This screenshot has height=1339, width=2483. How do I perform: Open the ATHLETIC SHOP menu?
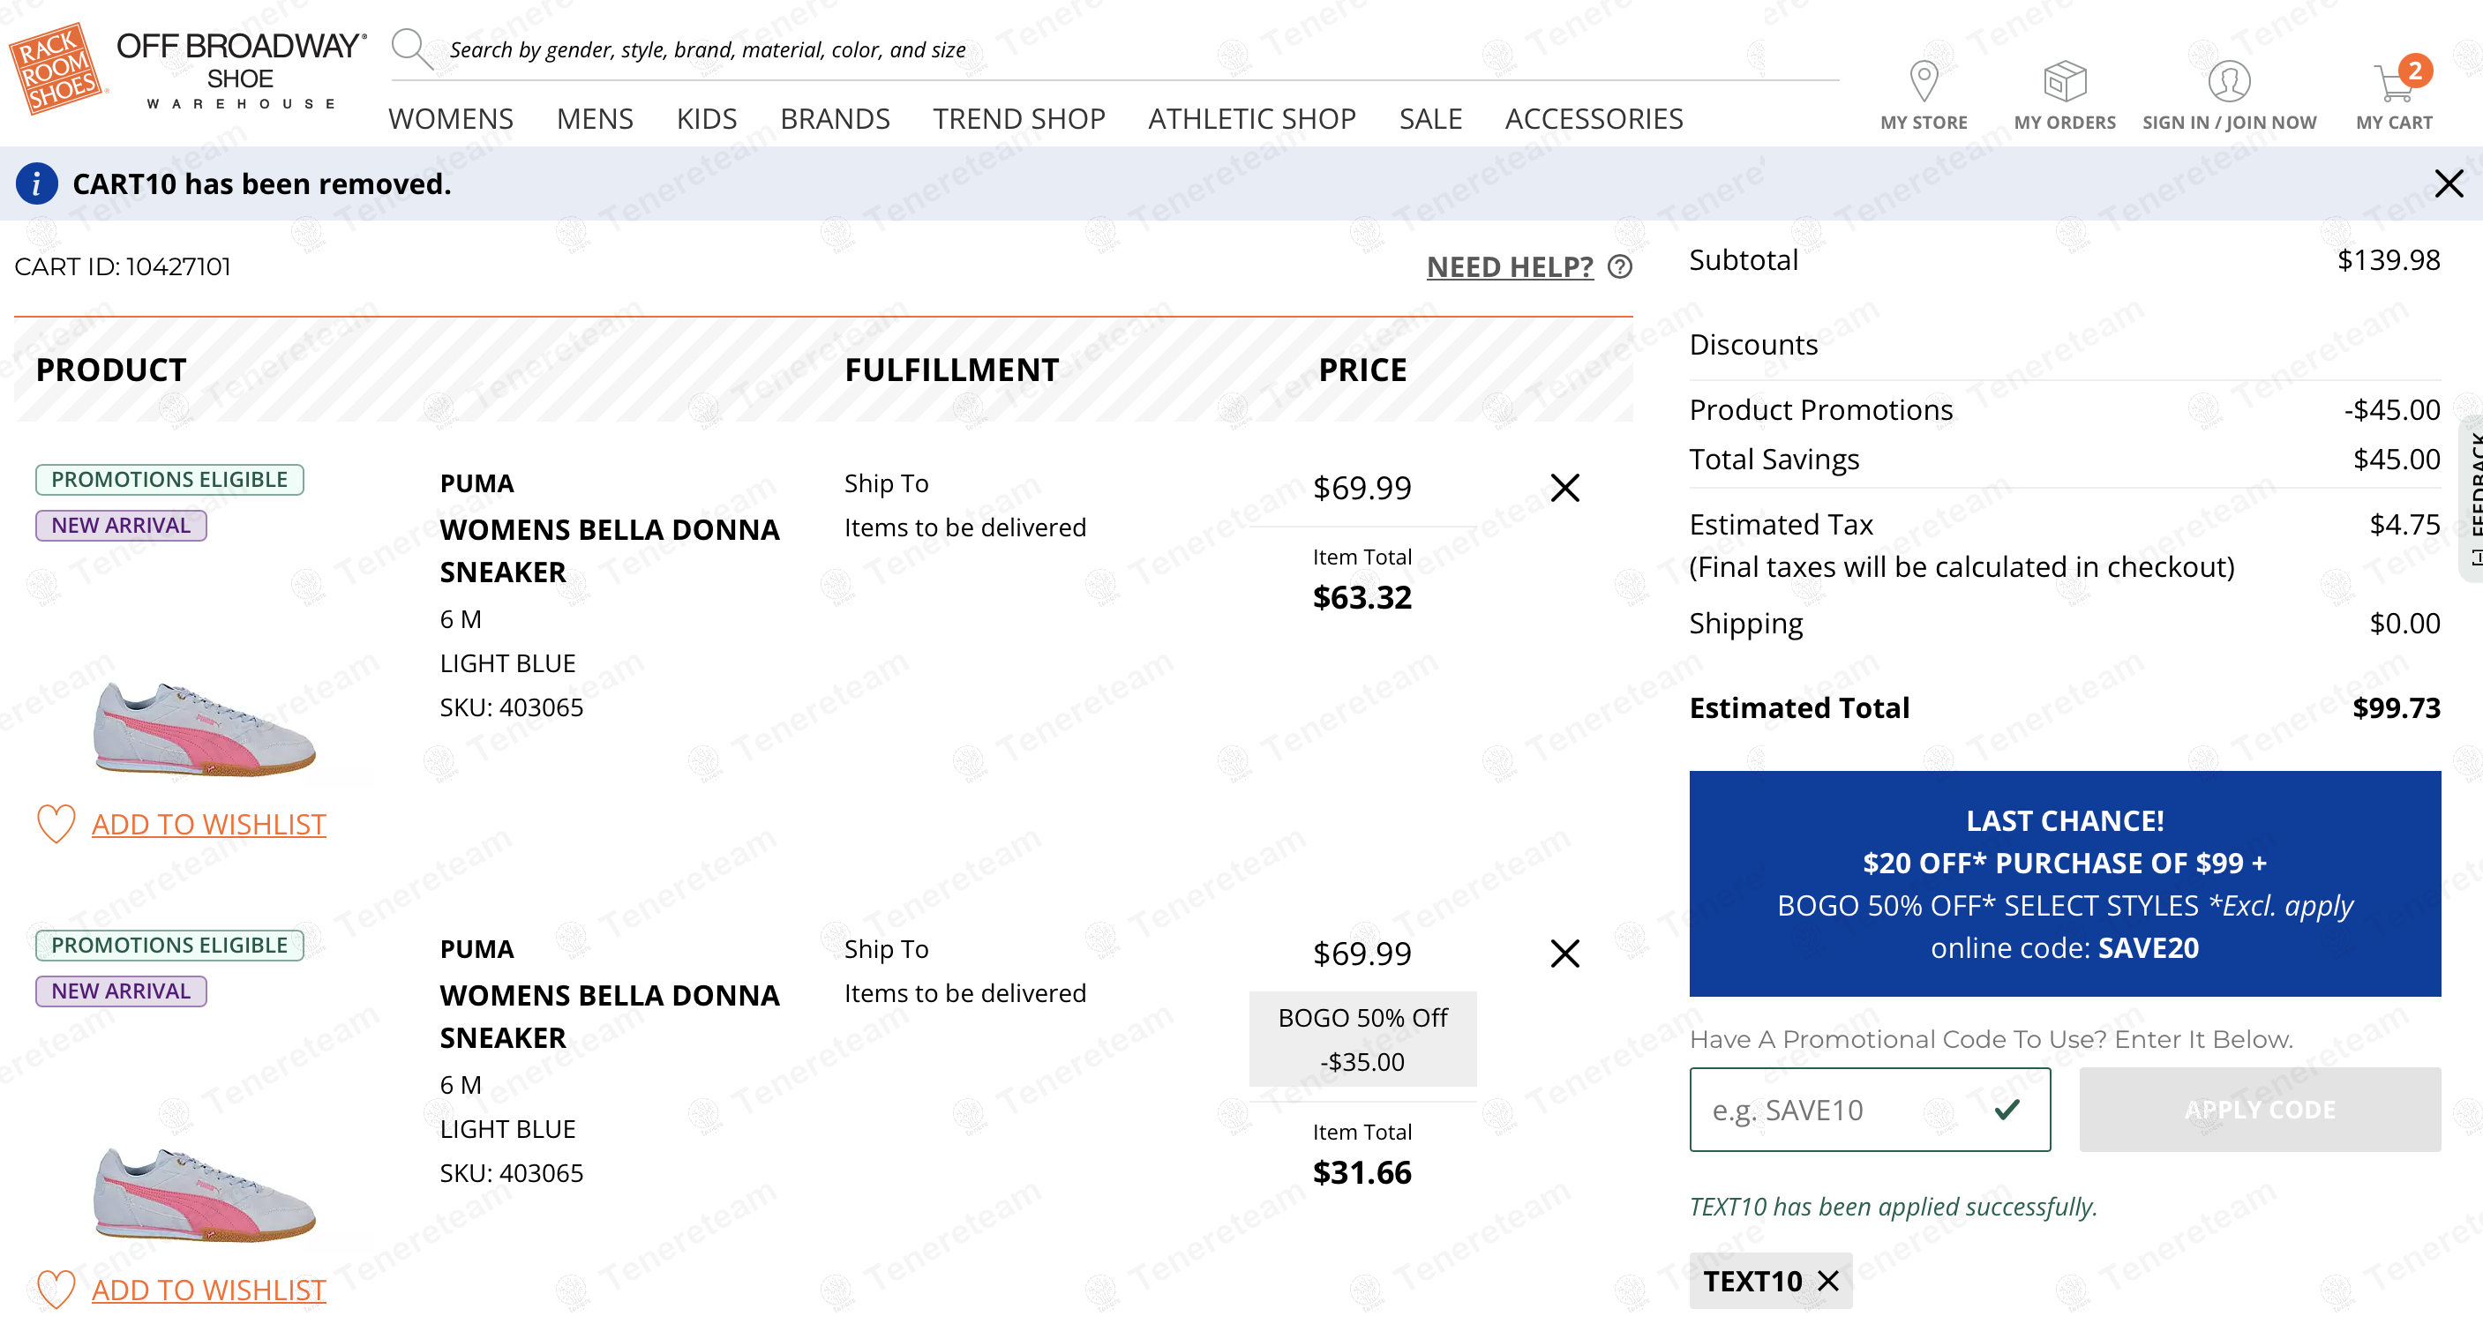pyautogui.click(x=1251, y=118)
